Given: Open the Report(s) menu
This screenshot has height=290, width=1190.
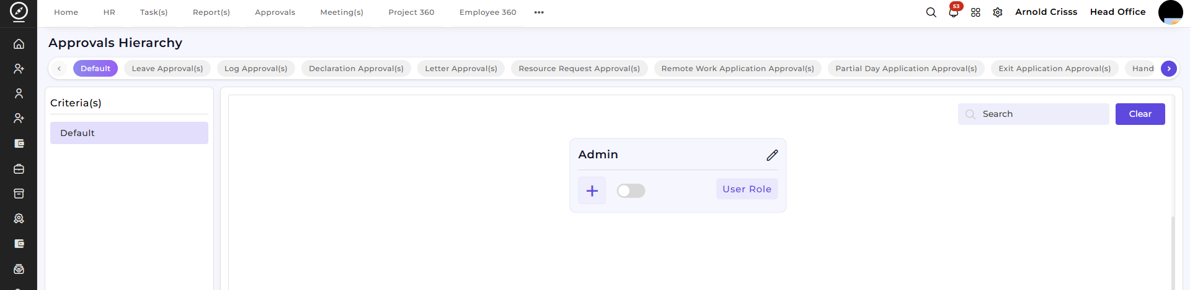Looking at the screenshot, I should [211, 12].
